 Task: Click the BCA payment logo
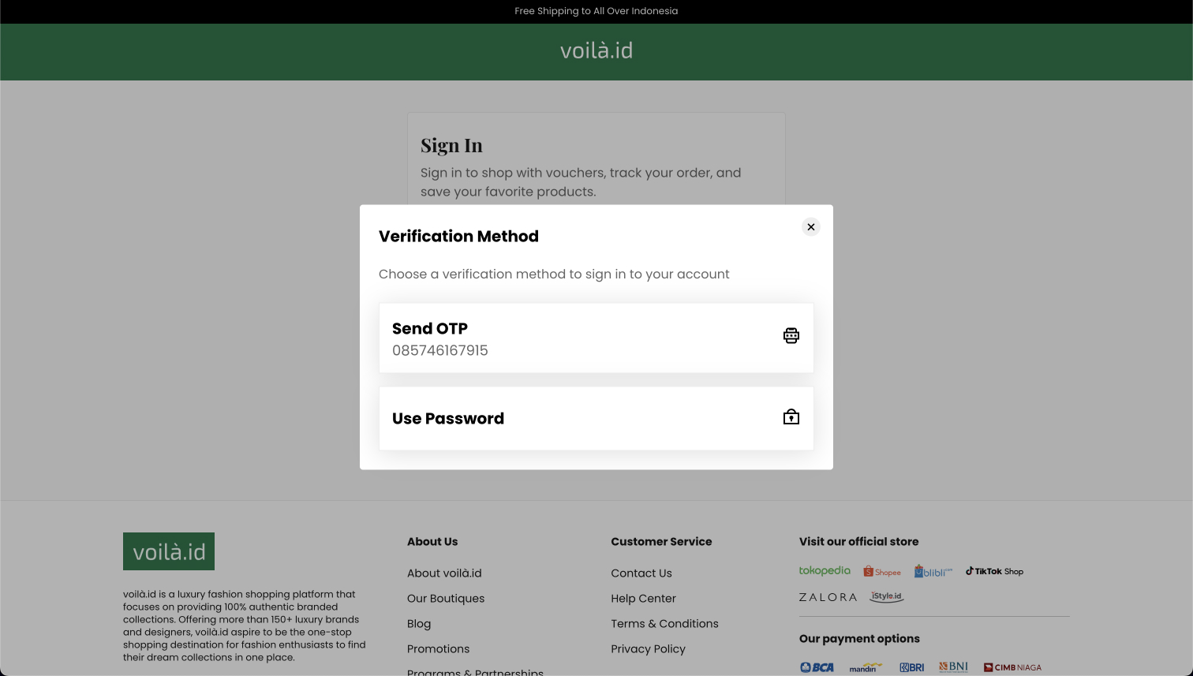click(817, 667)
